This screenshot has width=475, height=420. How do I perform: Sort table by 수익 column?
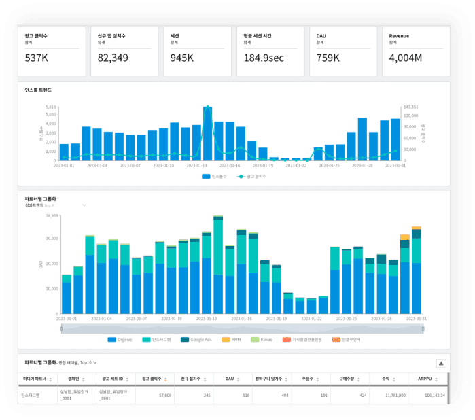pyautogui.click(x=394, y=379)
